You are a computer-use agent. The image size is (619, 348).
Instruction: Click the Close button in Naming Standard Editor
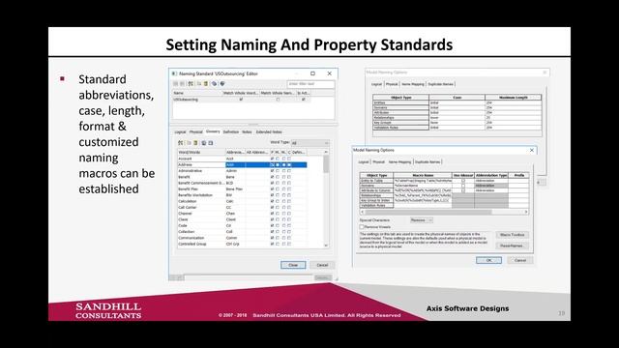pyautogui.click(x=293, y=265)
